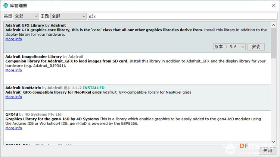Click the 库管理器 window title
The height and width of the screenshot is (157, 280).
tap(18, 6)
